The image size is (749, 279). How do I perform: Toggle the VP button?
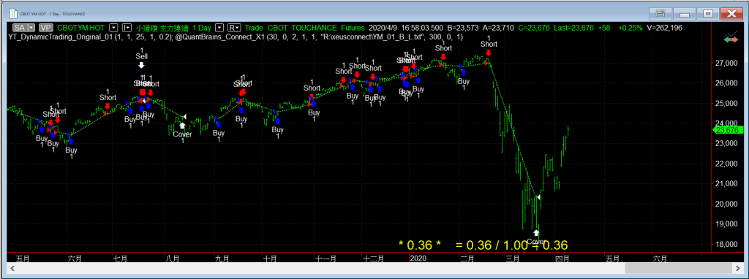tap(46, 28)
